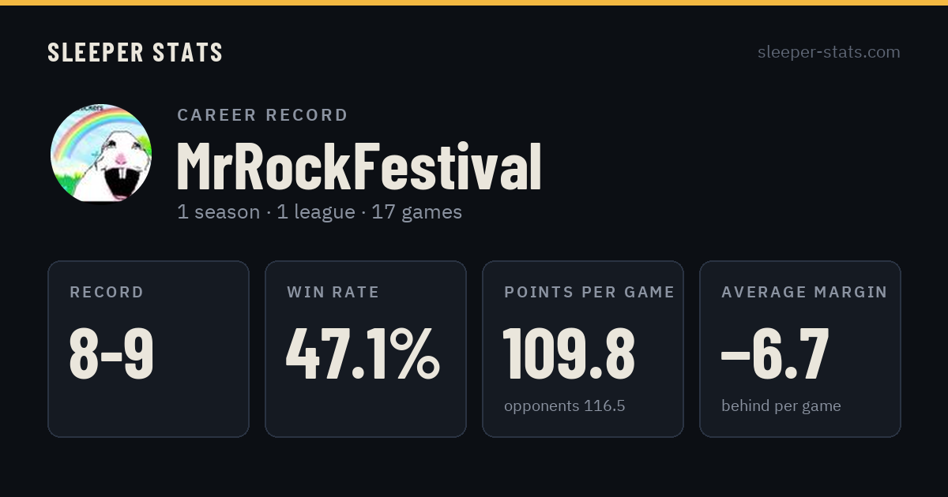Click the 8-9 record value

click(111, 353)
